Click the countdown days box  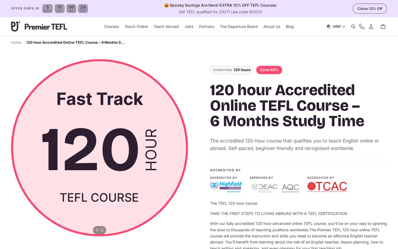point(48,9)
